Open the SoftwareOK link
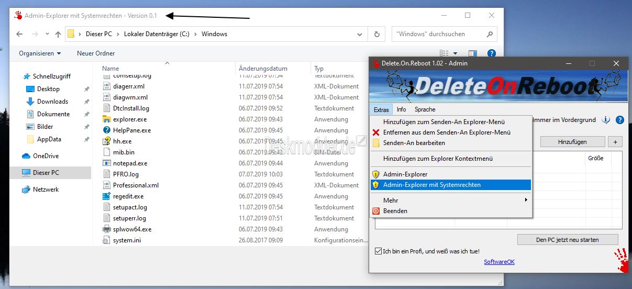Screen dimensions: 632x289 (x=499, y=262)
